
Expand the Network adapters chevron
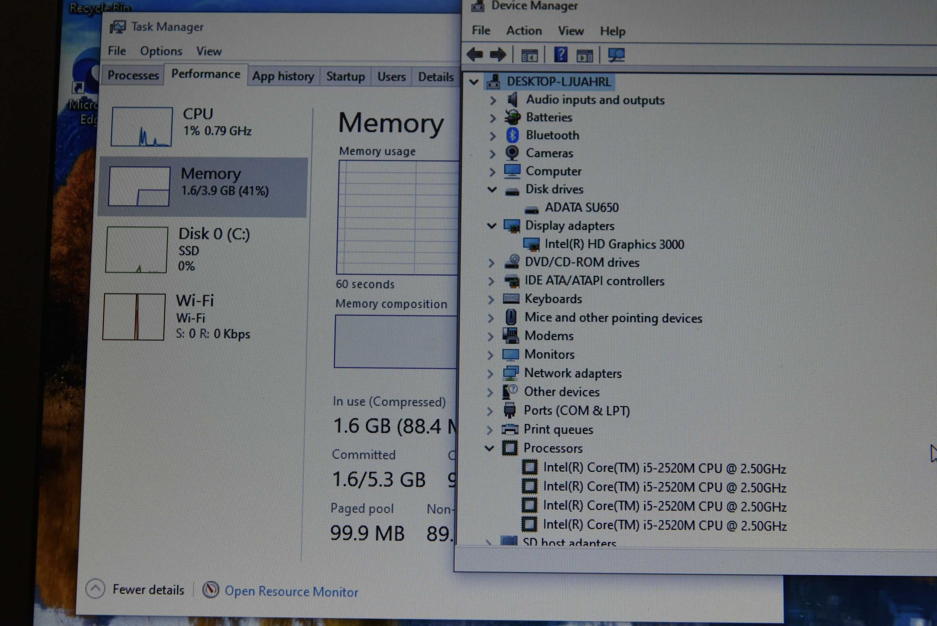tap(490, 374)
